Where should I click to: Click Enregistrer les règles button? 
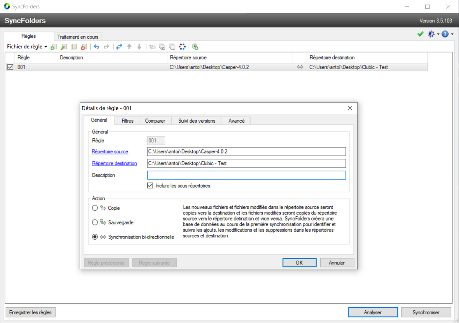[31, 312]
